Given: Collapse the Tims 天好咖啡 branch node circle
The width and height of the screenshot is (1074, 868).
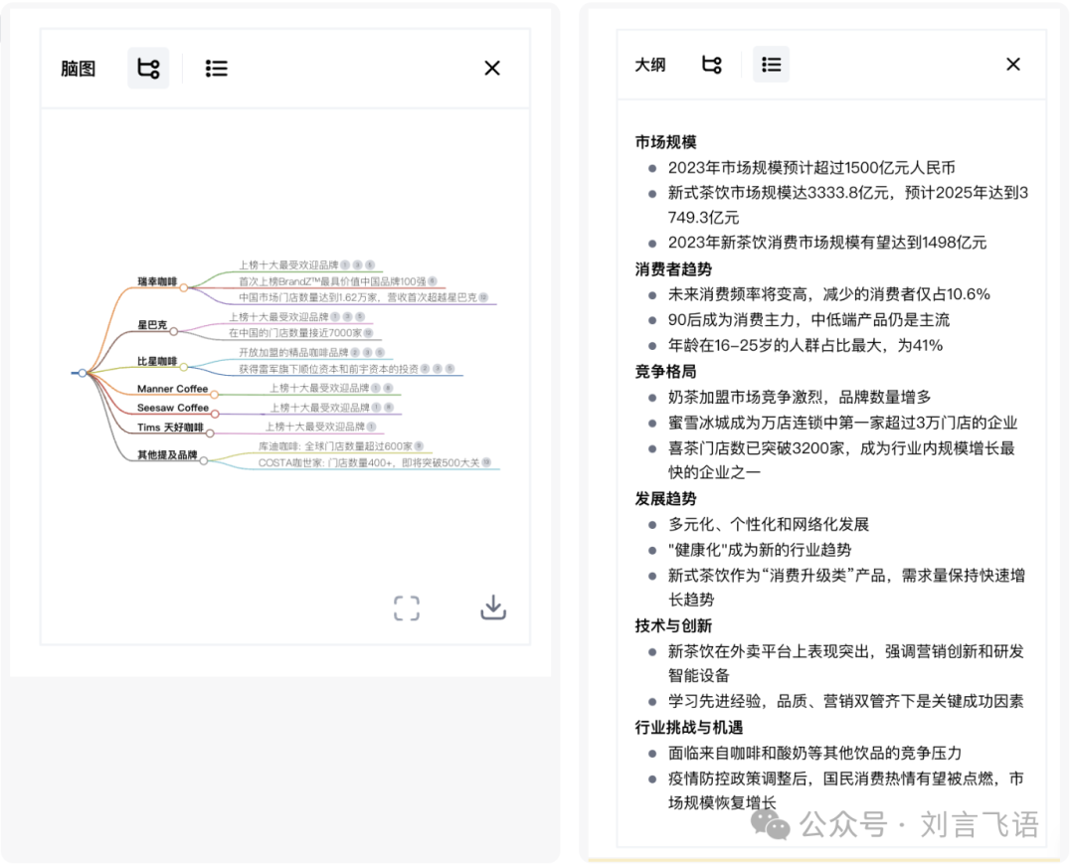Looking at the screenshot, I should point(210,433).
